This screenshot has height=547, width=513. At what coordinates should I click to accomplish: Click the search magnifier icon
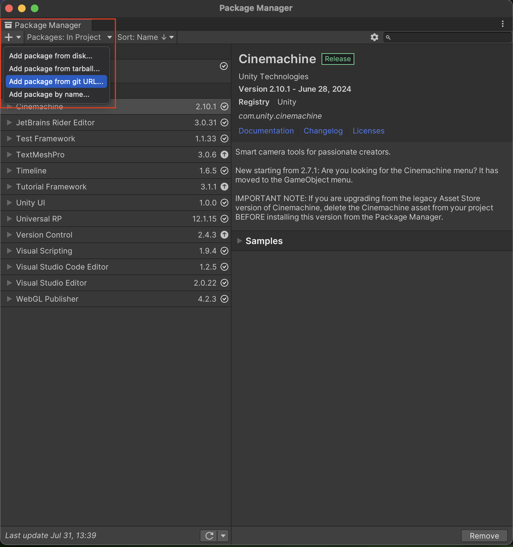[388, 38]
